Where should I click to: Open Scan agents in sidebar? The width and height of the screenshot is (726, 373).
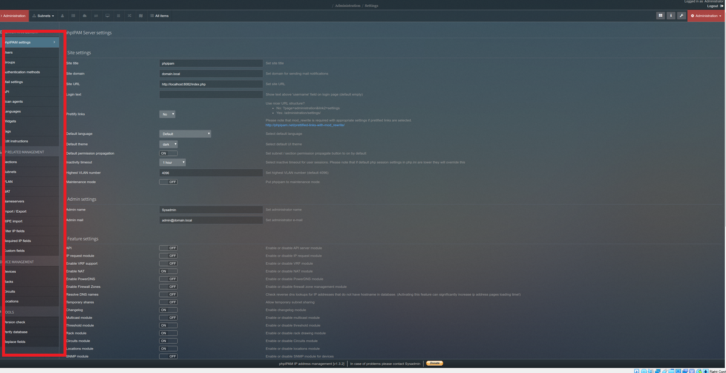point(30,102)
